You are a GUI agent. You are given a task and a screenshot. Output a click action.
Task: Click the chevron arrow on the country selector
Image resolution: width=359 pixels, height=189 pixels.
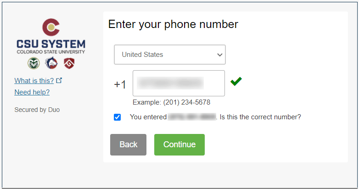[219, 55]
